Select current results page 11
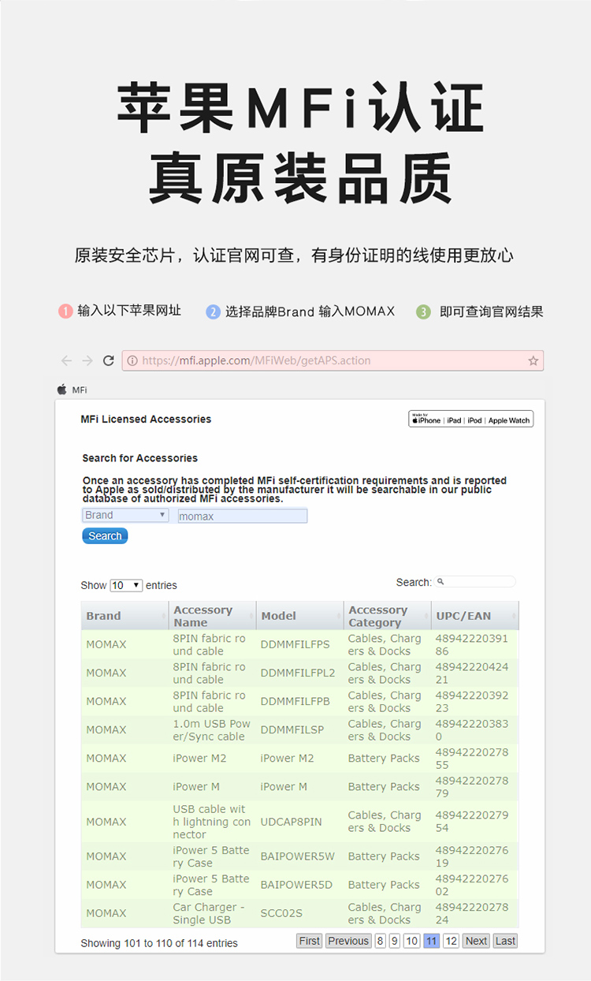 pyautogui.click(x=432, y=941)
